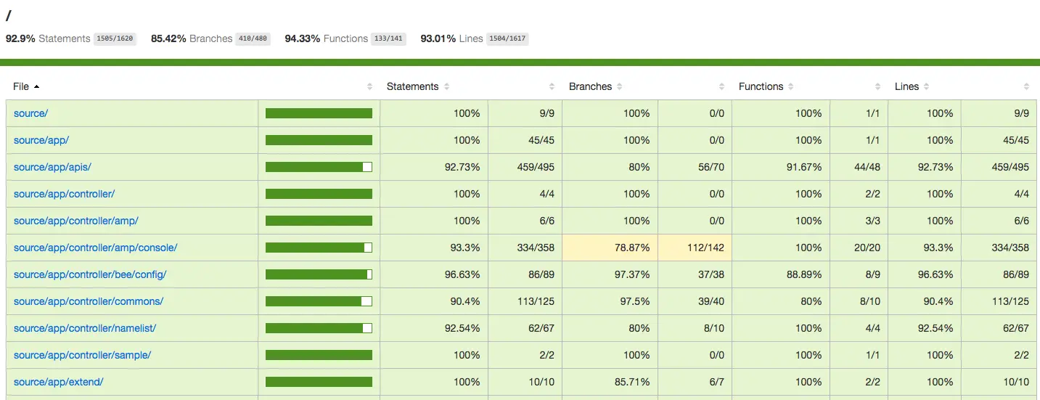This screenshot has width=1040, height=400.
Task: Click the 20/20 functions cell
Action: click(x=859, y=248)
